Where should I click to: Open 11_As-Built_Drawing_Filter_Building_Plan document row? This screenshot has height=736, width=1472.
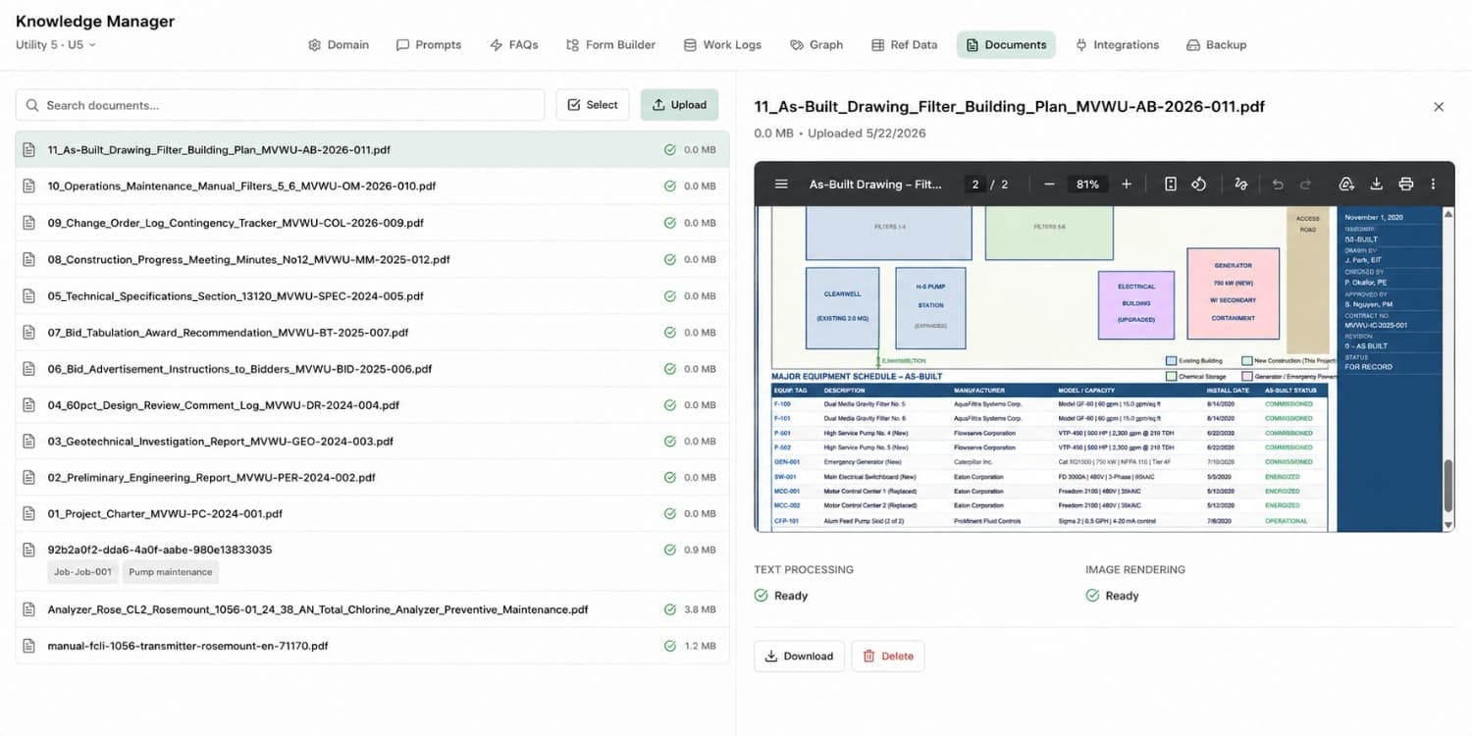(x=372, y=149)
